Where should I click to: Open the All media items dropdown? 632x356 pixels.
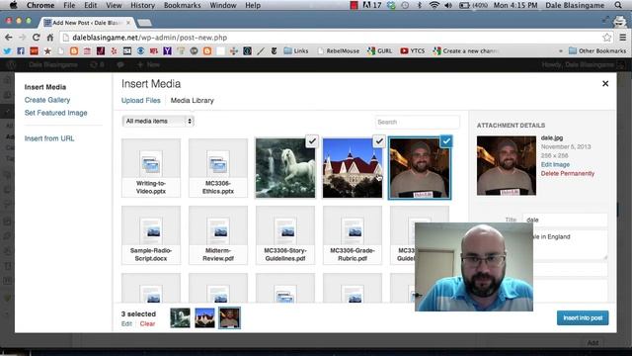pyautogui.click(x=158, y=121)
